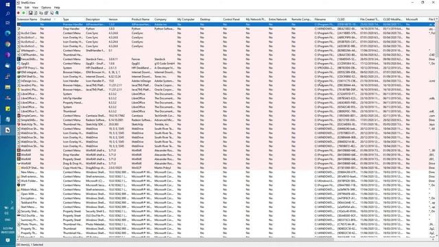The width and height of the screenshot is (439, 247).
Task: Sort by the Version column header
Action: 119,20
